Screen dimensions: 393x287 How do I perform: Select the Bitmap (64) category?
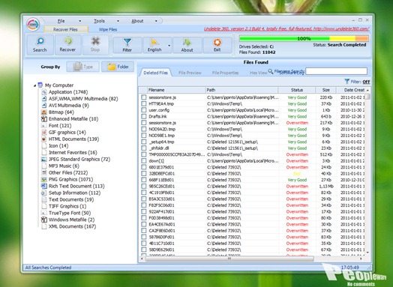[61, 112]
